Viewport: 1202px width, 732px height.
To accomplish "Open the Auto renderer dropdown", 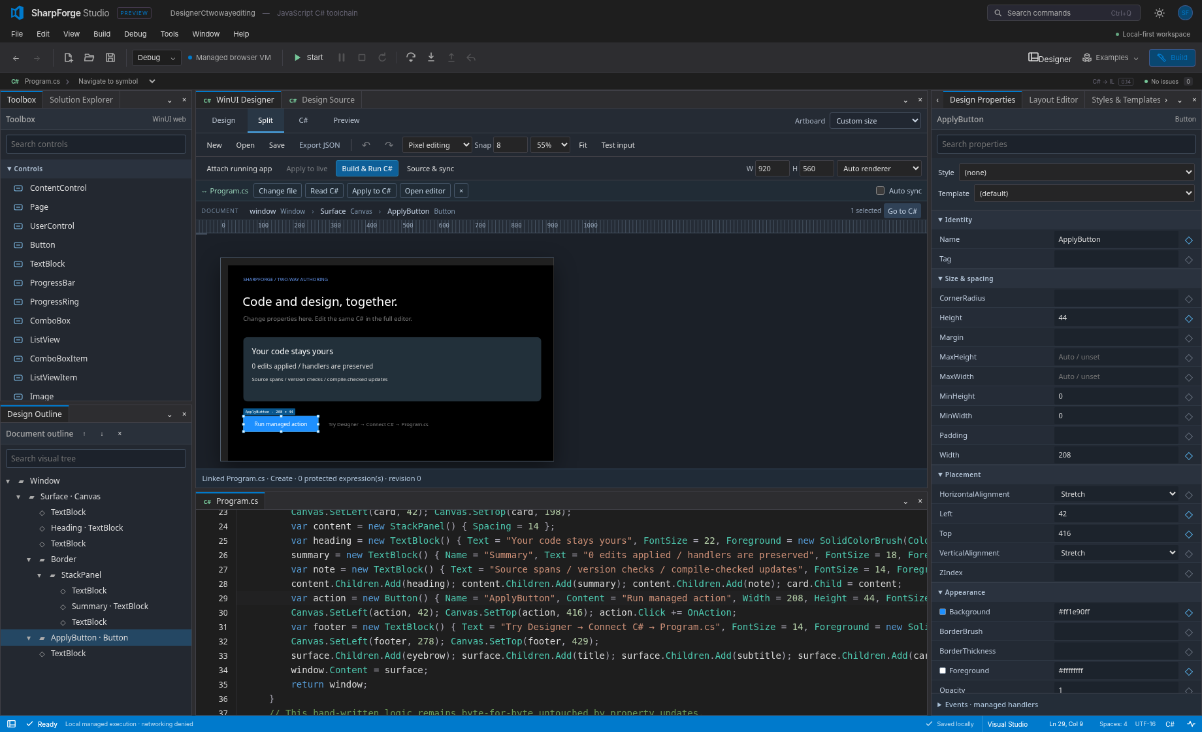I will coord(879,169).
